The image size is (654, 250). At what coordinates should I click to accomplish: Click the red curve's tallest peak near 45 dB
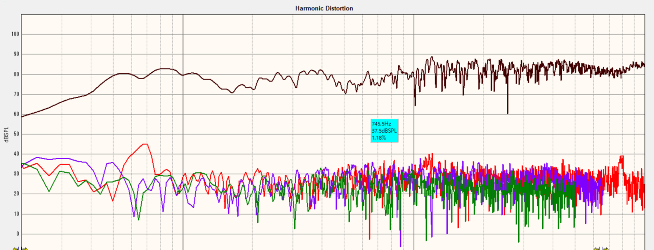[x=145, y=144]
